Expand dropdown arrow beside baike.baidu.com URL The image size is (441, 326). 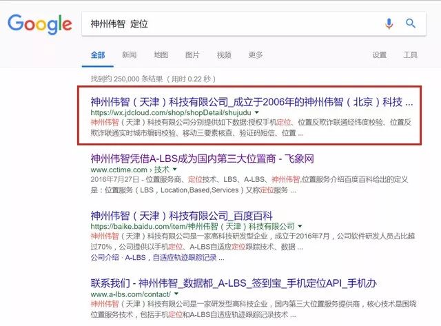pos(300,226)
